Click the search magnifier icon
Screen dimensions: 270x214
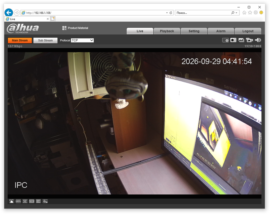(233, 13)
